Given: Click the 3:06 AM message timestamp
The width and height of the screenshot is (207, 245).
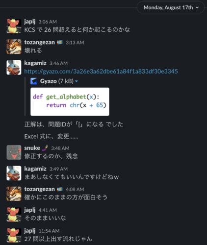Looking at the screenshot, I should [x=48, y=22].
